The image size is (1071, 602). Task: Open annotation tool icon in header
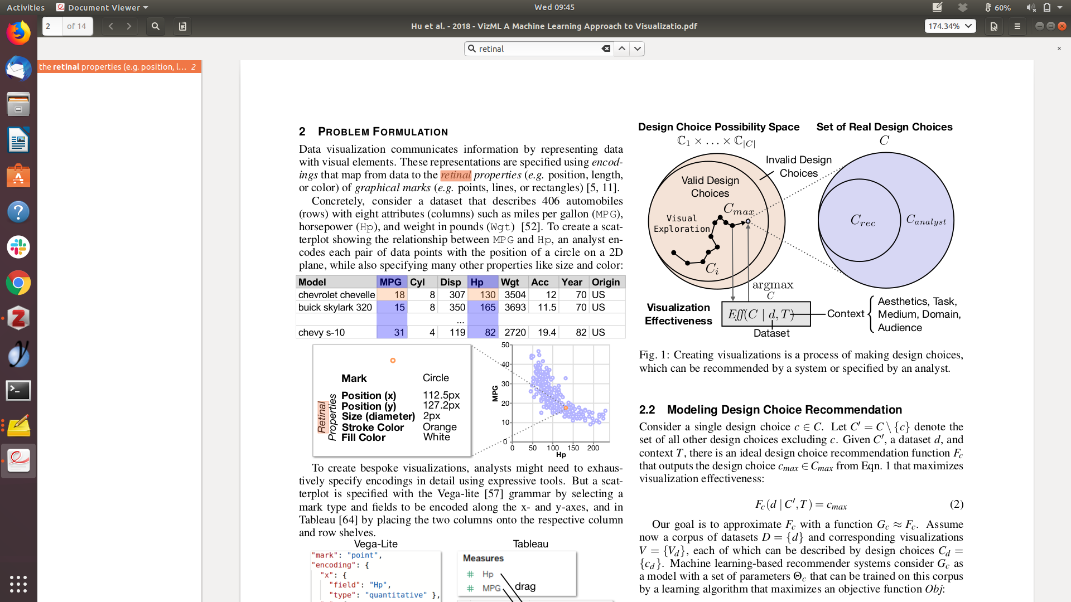click(x=993, y=26)
